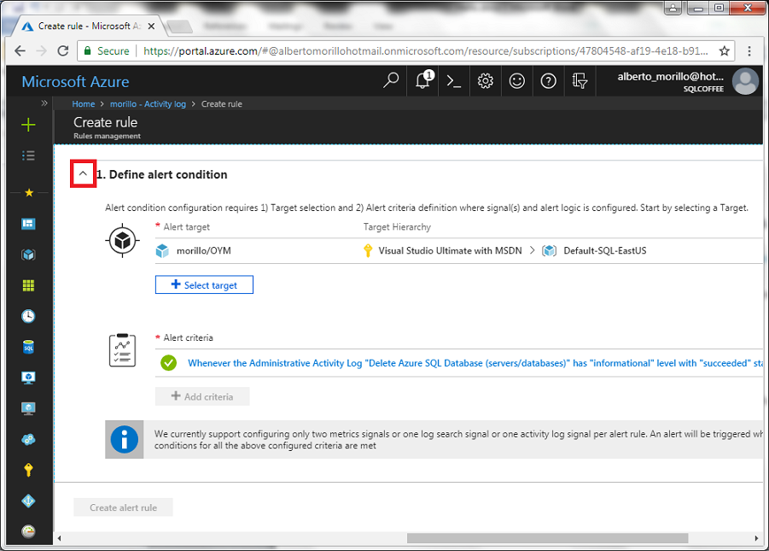This screenshot has height=551, width=769.
Task: Click the blue info icon
Action: 124,439
